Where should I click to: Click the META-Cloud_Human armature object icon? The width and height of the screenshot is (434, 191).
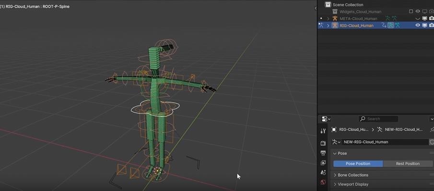[x=335, y=19]
